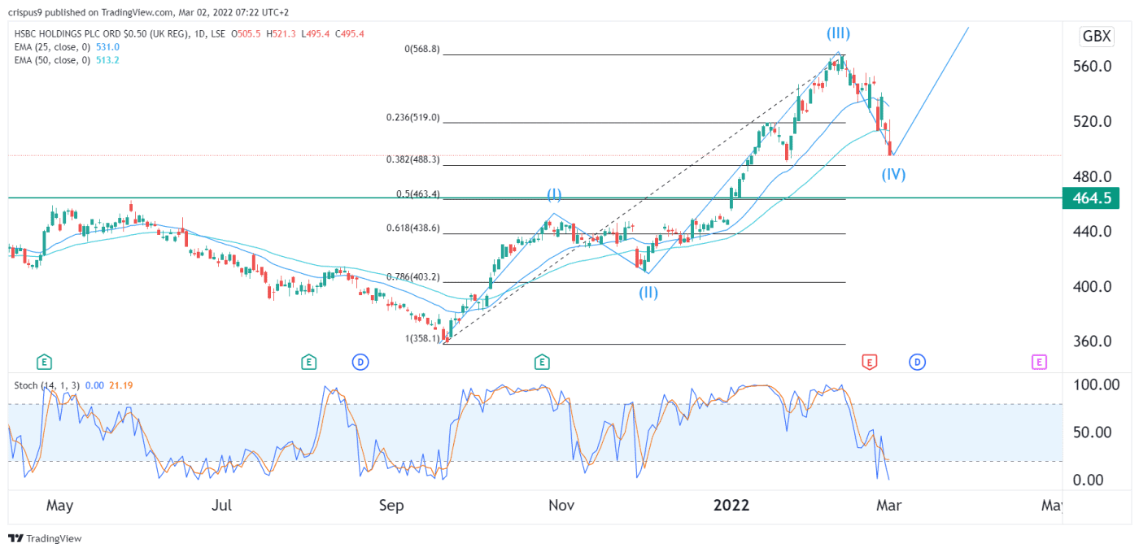Select the green earnings icon under September
The width and height of the screenshot is (1139, 552).
click(x=309, y=362)
